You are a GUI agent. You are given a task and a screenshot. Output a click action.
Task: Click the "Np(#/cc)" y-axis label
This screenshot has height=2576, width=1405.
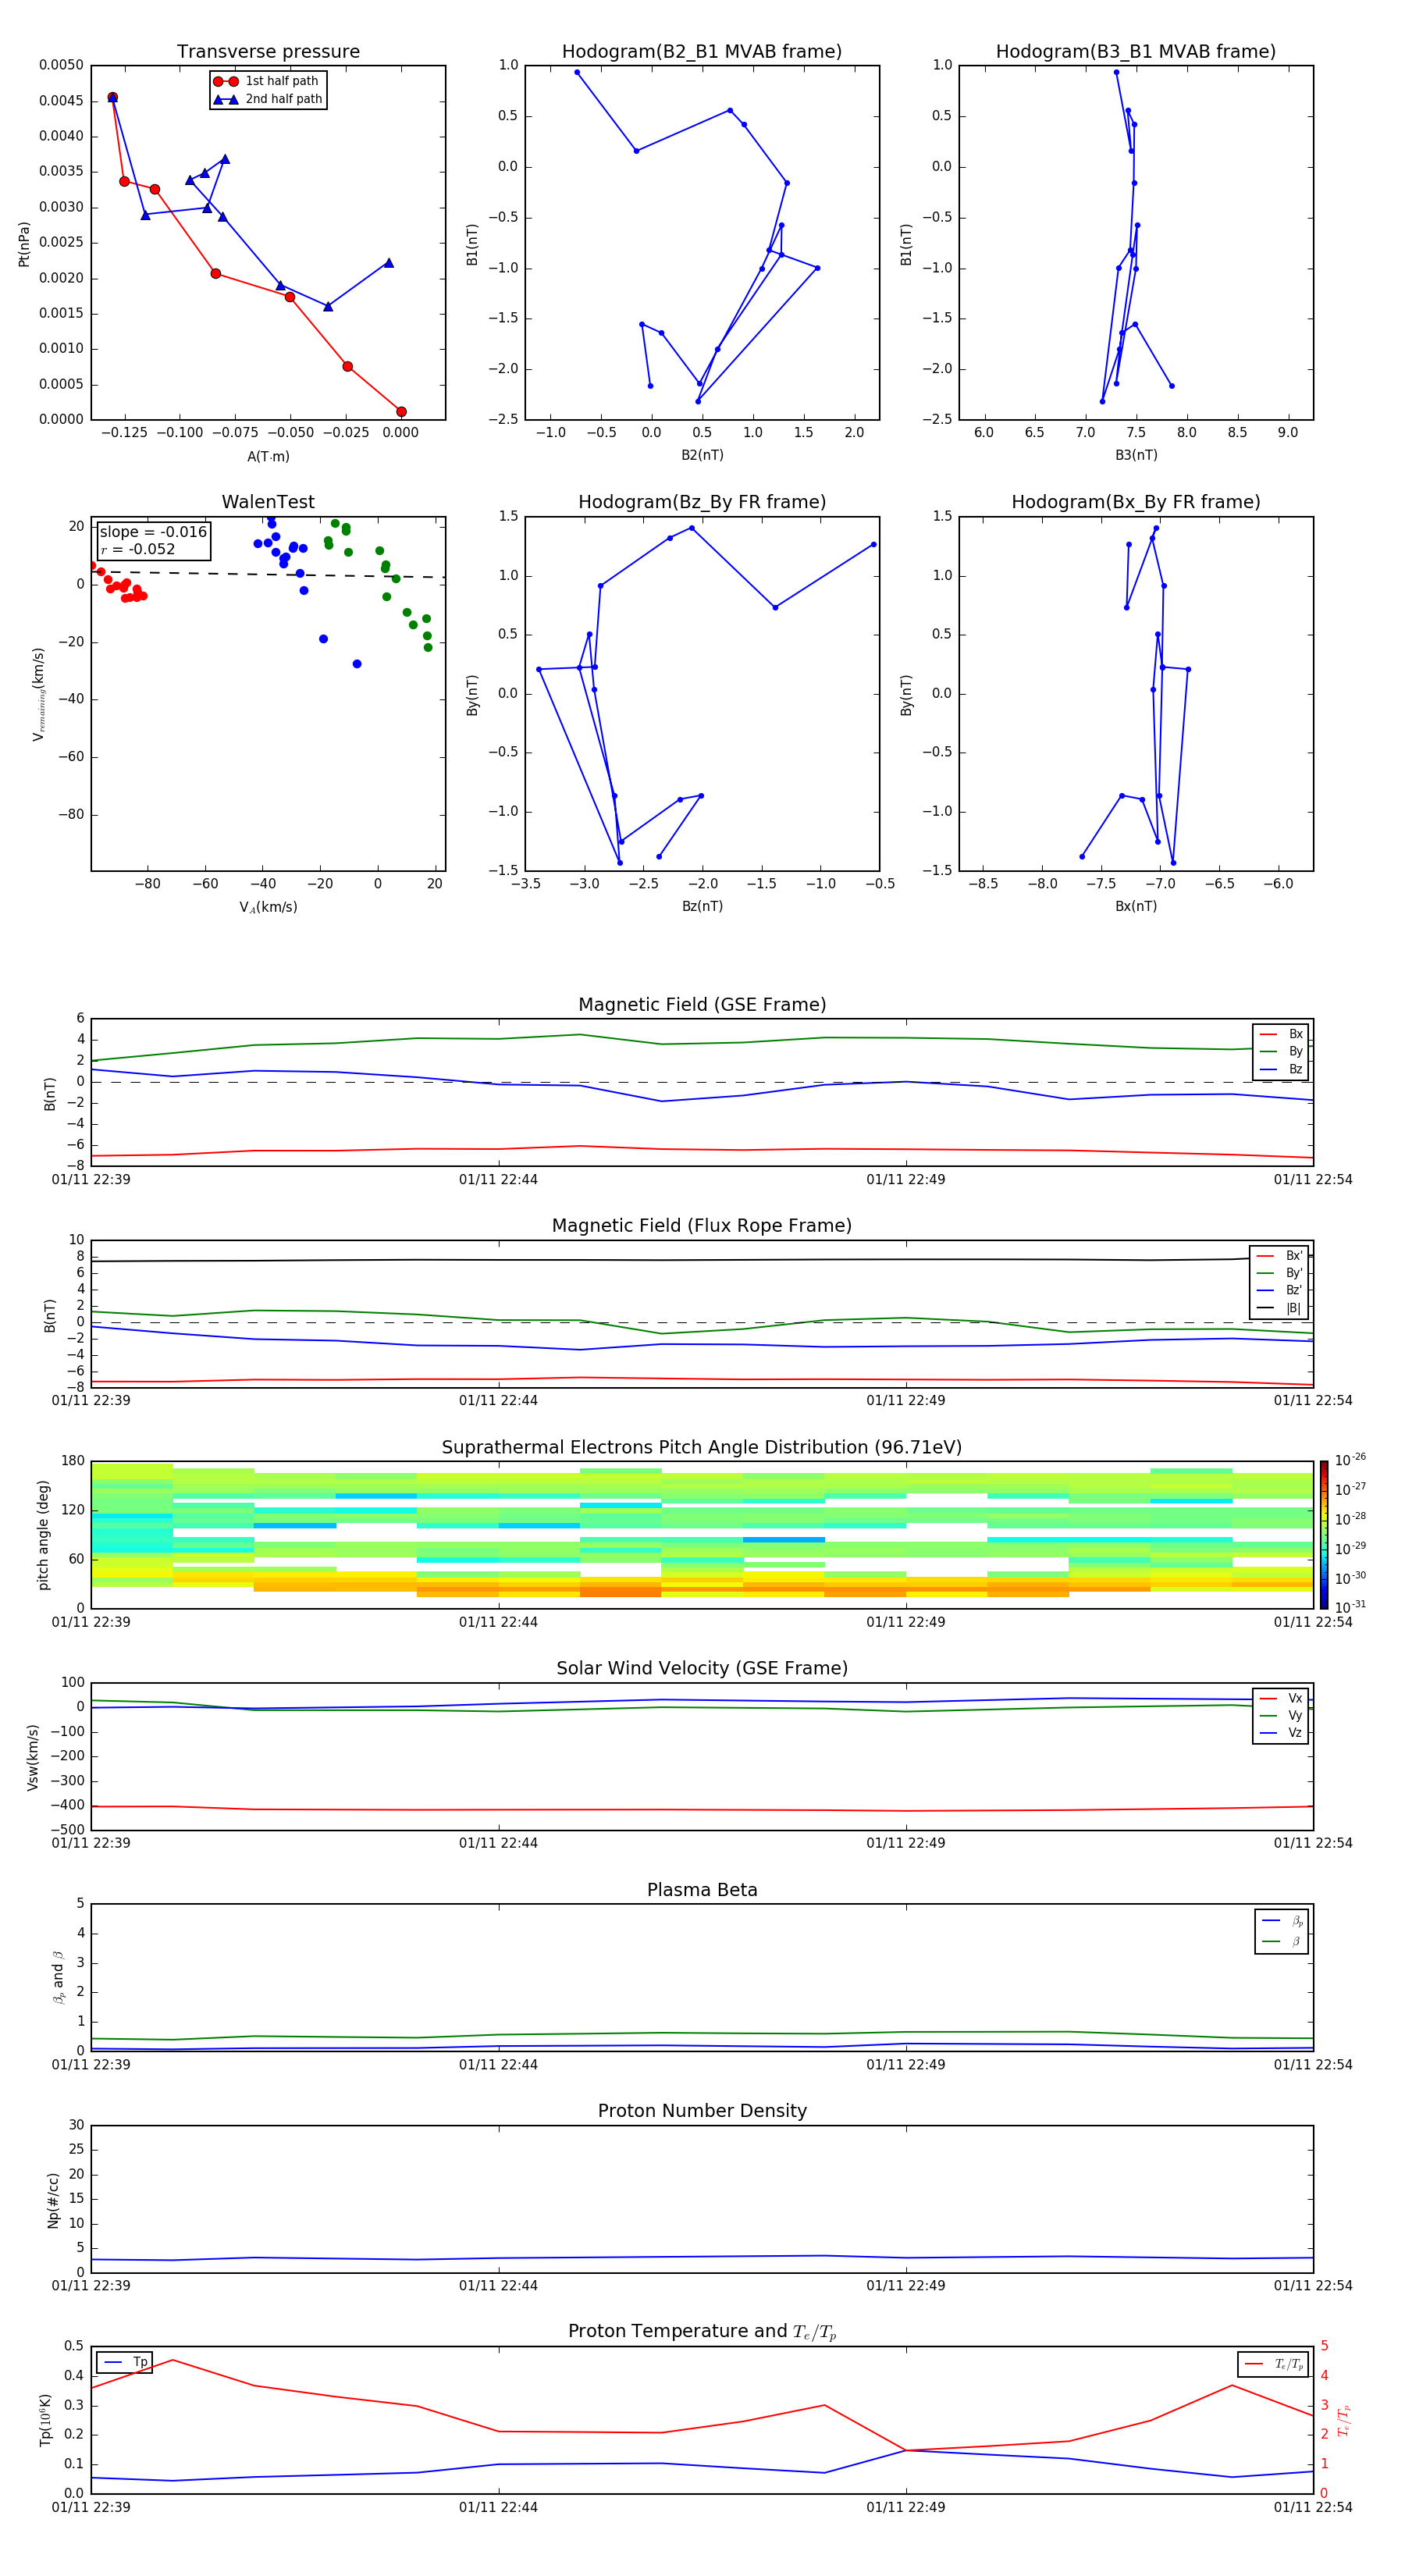(53, 2200)
